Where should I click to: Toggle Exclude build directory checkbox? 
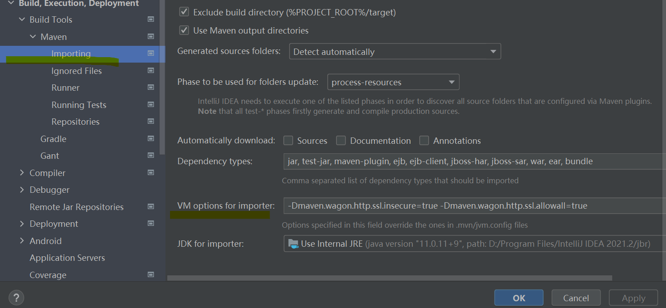(x=184, y=12)
